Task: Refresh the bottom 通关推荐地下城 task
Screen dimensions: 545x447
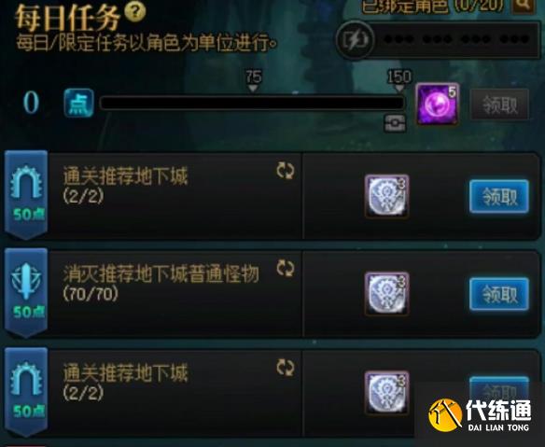Action: 286,368
